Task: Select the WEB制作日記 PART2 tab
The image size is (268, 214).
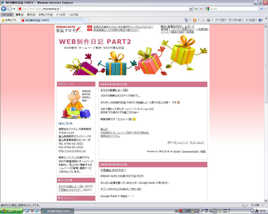Action: (x=51, y=20)
